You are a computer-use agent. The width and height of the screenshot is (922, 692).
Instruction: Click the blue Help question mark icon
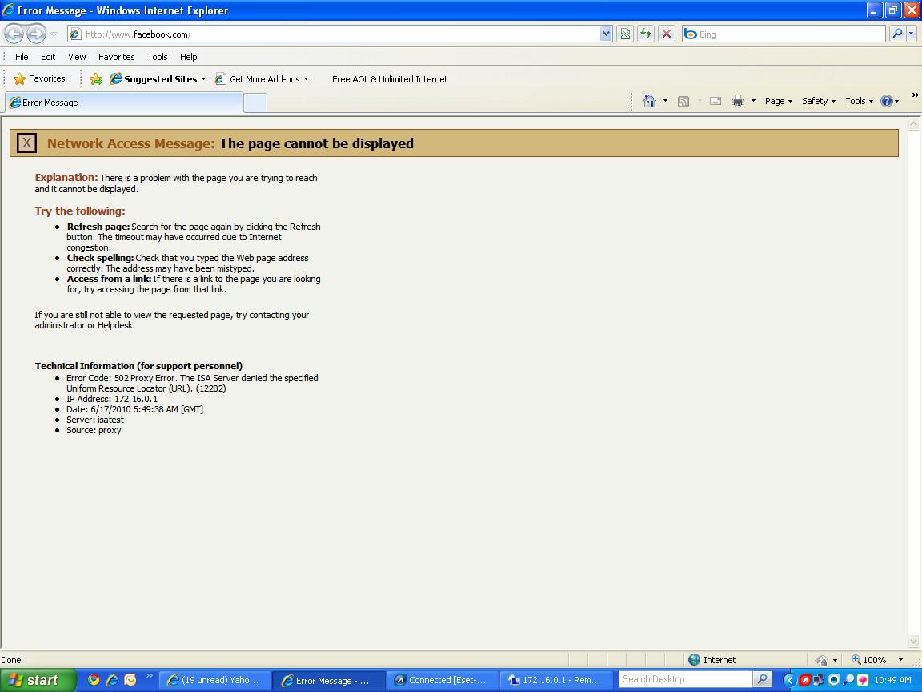point(887,101)
